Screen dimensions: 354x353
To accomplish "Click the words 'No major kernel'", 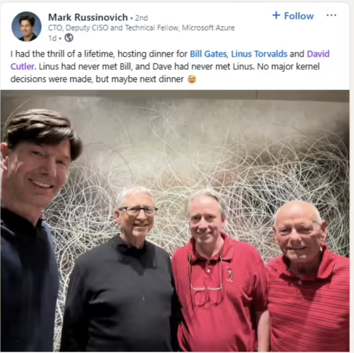I will (x=288, y=66).
